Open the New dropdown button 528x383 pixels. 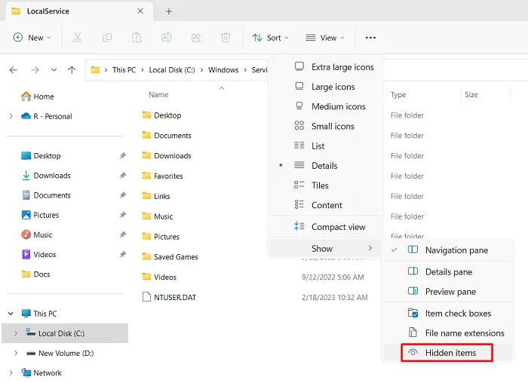point(32,38)
